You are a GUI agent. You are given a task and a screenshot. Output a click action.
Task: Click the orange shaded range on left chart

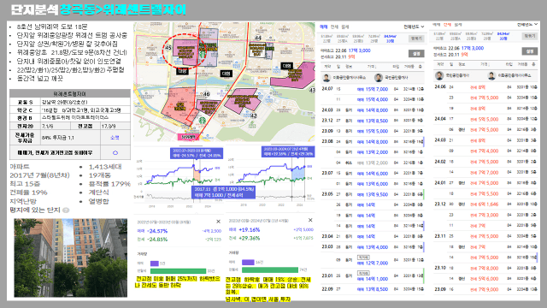(x=197, y=175)
